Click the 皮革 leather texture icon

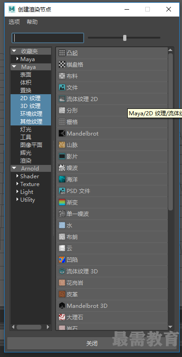tap(62, 294)
